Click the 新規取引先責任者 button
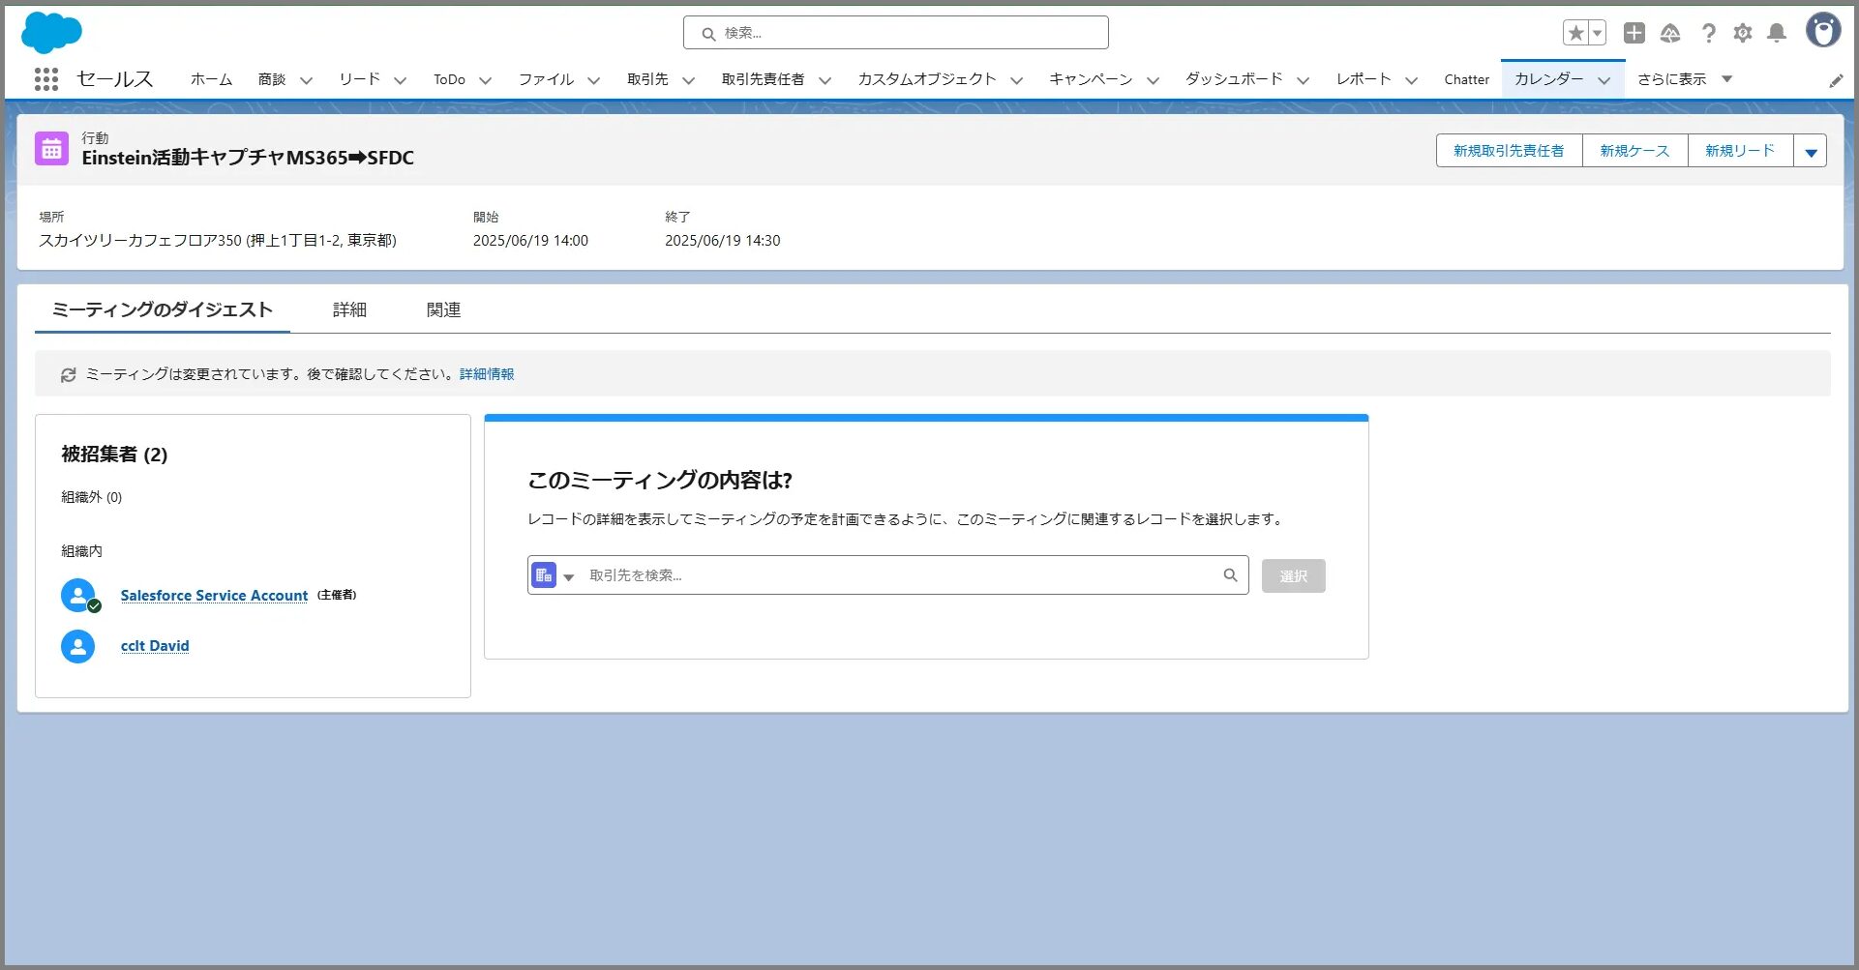 click(1509, 151)
